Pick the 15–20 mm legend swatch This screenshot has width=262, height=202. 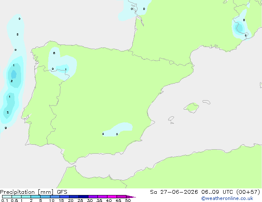point(64,197)
